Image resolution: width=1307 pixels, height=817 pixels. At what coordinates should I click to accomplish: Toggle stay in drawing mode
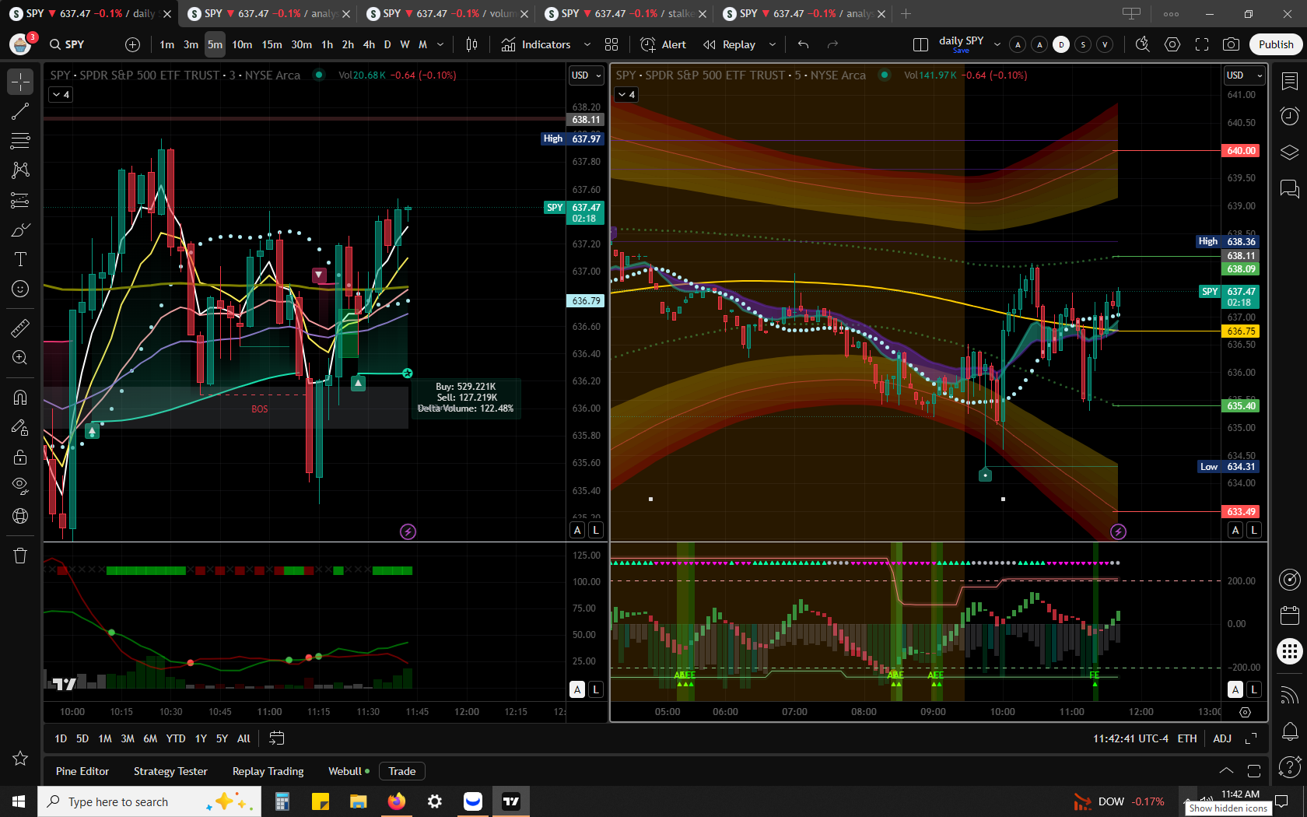pyautogui.click(x=20, y=427)
